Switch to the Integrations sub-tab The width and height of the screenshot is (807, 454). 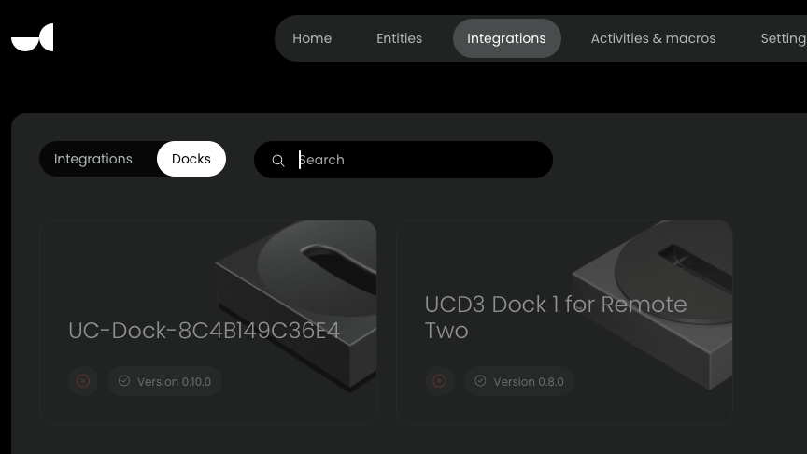(93, 159)
